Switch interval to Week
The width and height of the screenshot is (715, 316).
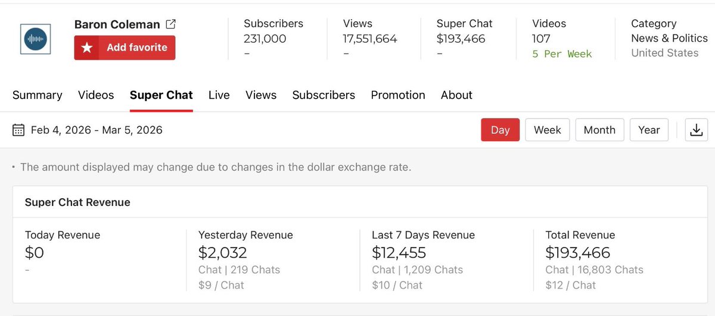pos(548,130)
